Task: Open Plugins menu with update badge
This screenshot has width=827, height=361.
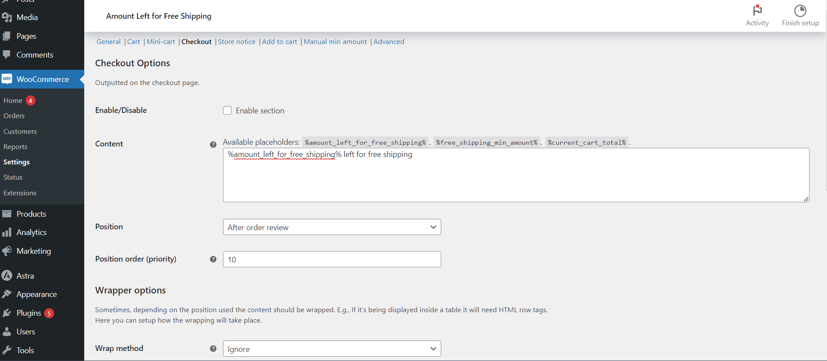Action: (29, 313)
